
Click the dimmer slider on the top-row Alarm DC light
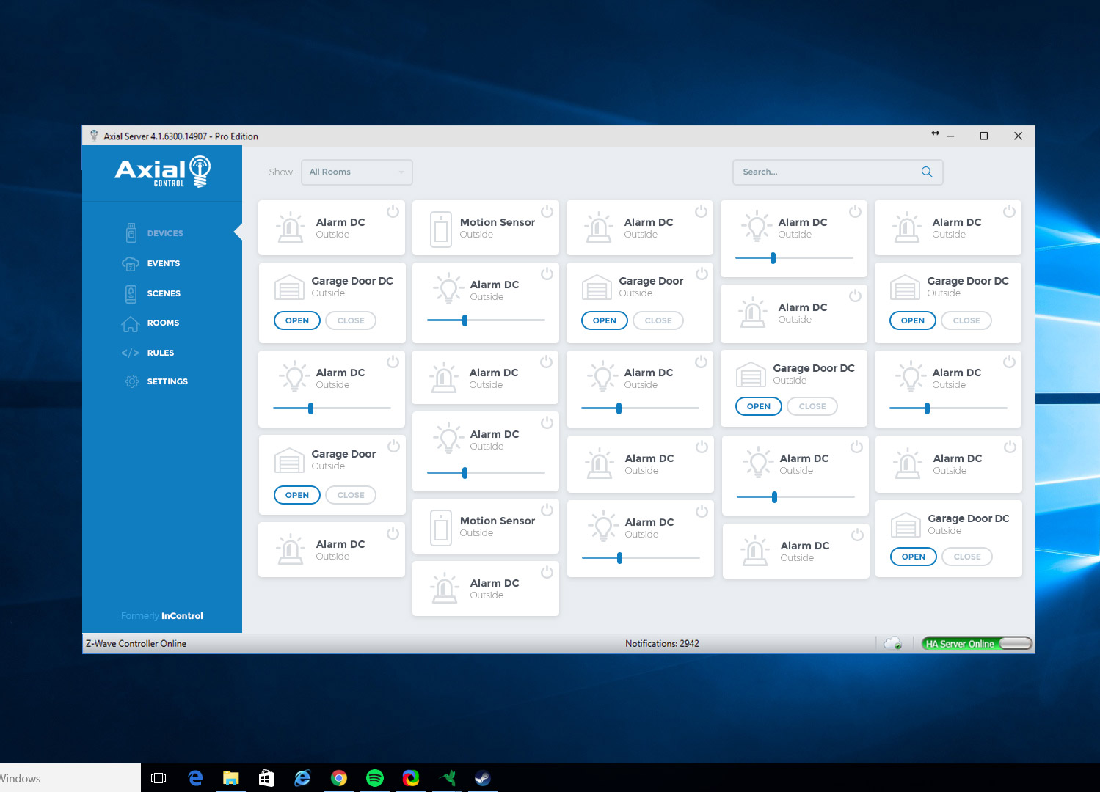click(x=773, y=258)
